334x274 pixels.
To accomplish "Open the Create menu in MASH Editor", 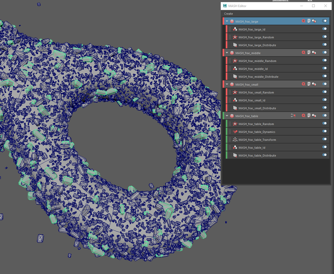I will (x=228, y=13).
